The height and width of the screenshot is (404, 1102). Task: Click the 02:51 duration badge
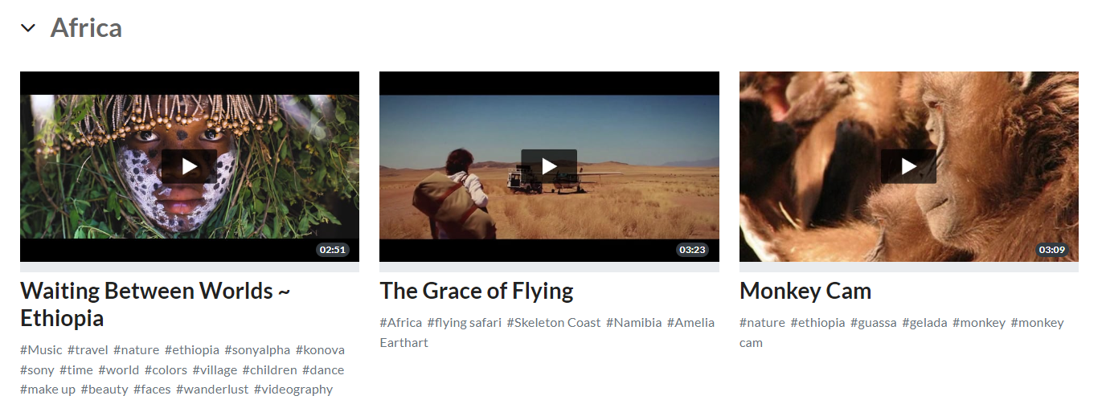click(x=332, y=250)
